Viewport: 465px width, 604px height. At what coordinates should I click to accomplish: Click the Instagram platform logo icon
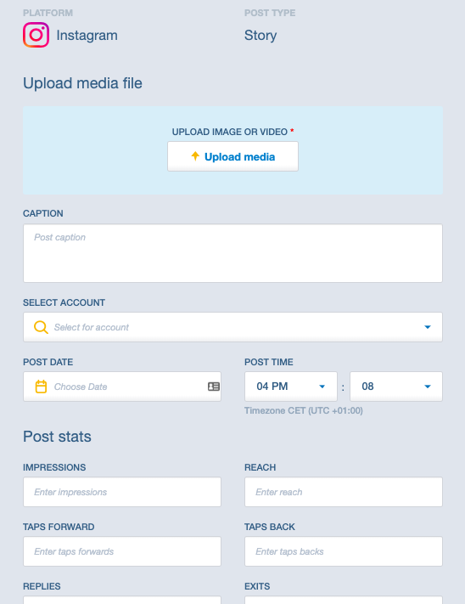click(36, 35)
